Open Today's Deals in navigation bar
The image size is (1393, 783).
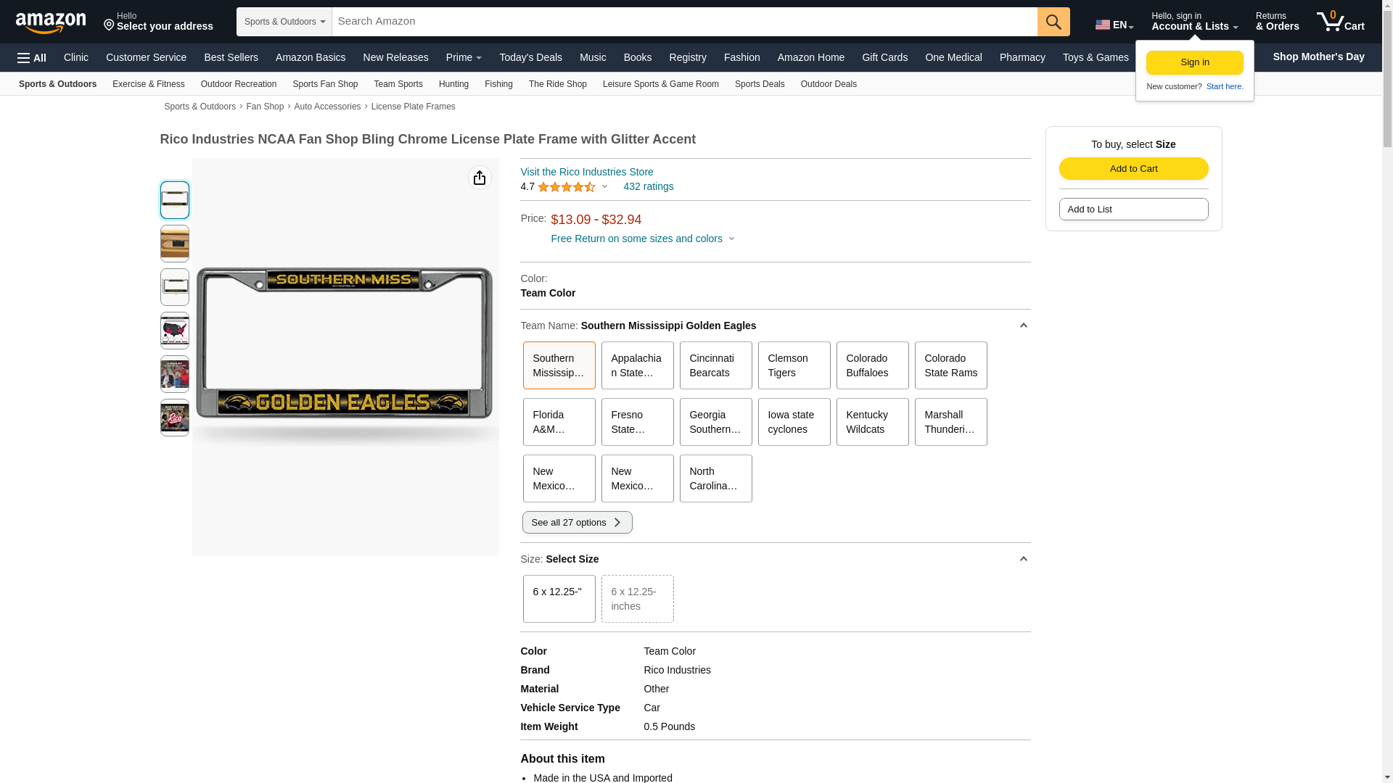tap(530, 57)
